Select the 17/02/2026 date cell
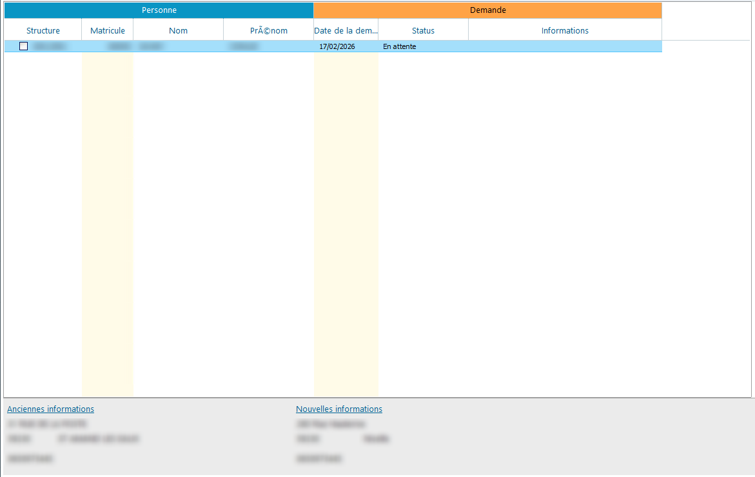This screenshot has width=755, height=477. click(337, 46)
